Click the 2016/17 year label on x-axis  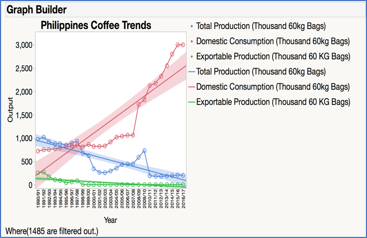(183, 199)
